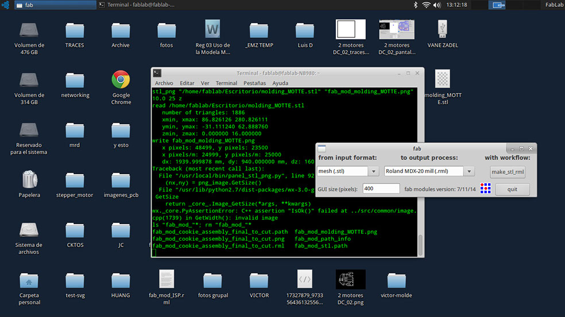The width and height of the screenshot is (565, 317).
Task: Open the Wi-Fi network tray icon
Action: pos(426,5)
